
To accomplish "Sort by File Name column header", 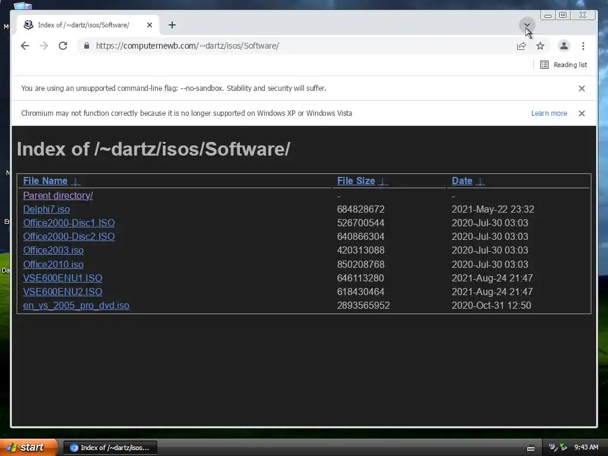I will click(45, 180).
